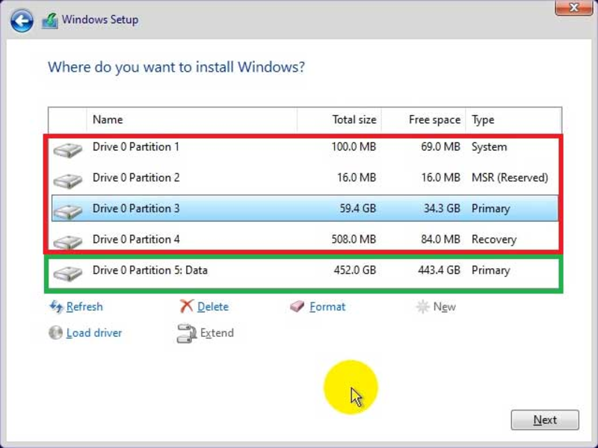Format the selected partition
Image resolution: width=598 pixels, height=448 pixels.
[327, 307]
